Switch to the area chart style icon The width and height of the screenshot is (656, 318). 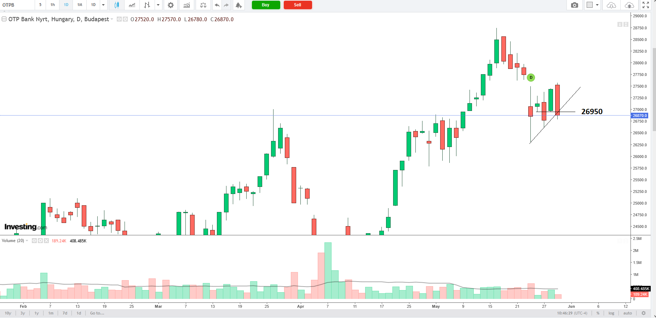tap(132, 5)
